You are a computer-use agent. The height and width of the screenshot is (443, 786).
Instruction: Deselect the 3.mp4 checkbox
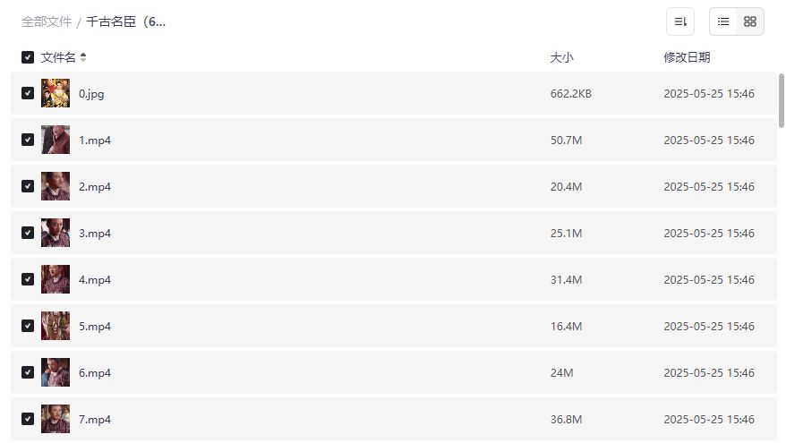pos(28,233)
